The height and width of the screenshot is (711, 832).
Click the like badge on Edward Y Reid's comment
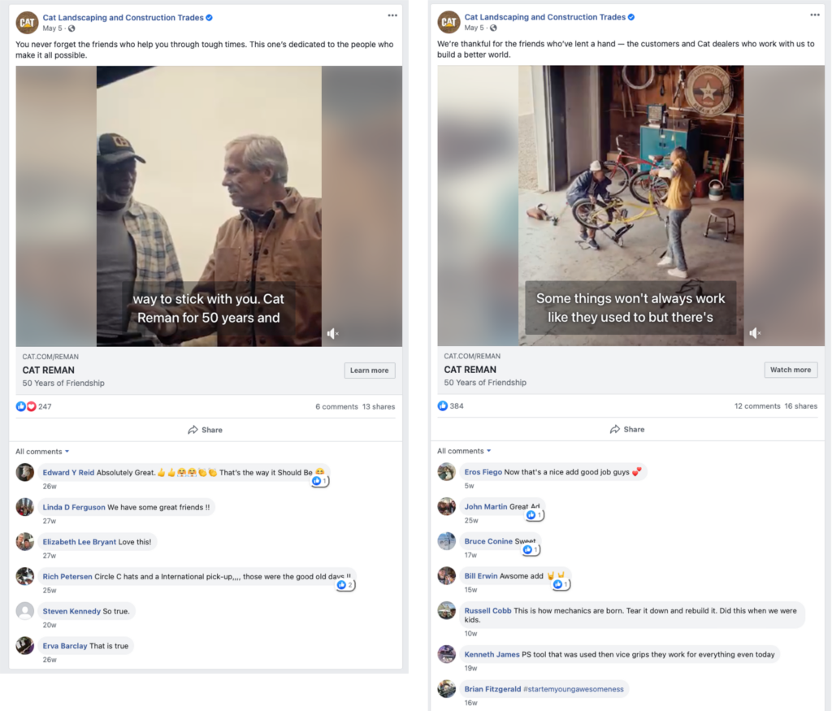tap(319, 481)
